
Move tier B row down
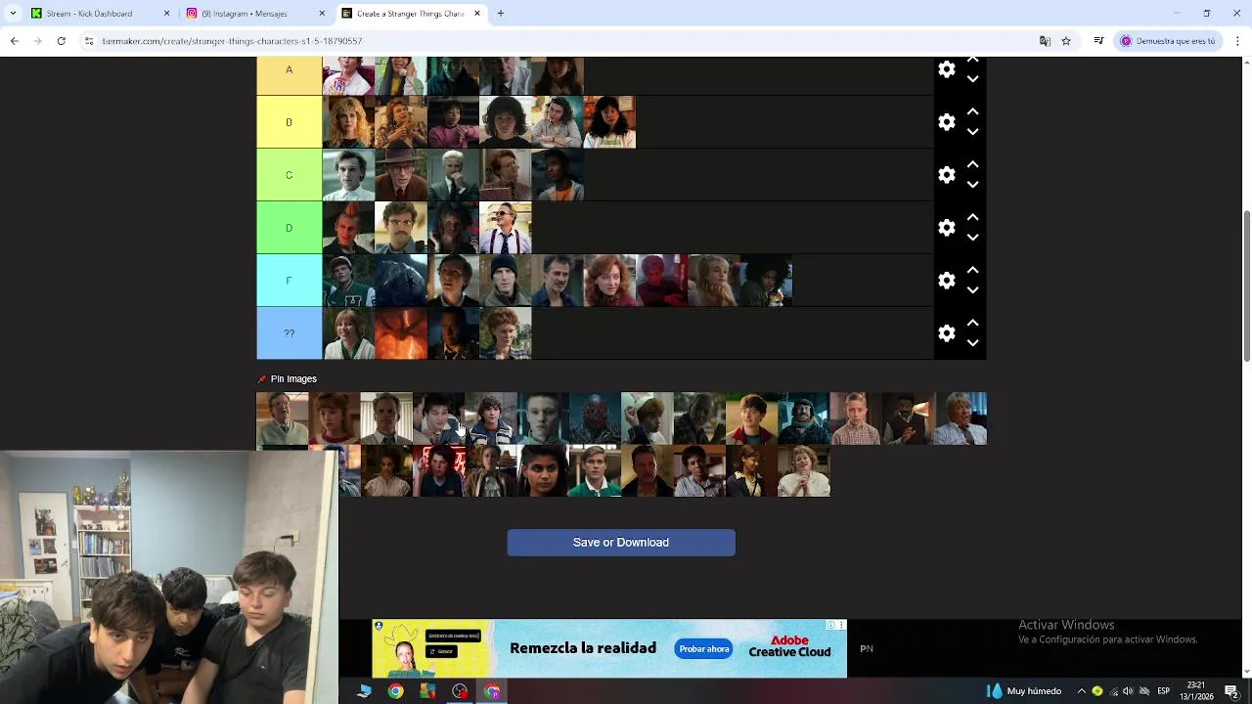point(972,132)
